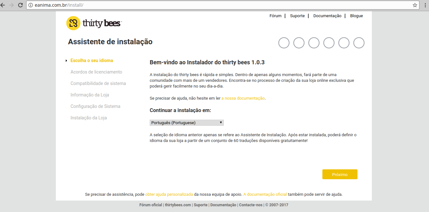
Task: Bookmark the page using the star icon
Action: point(414,5)
